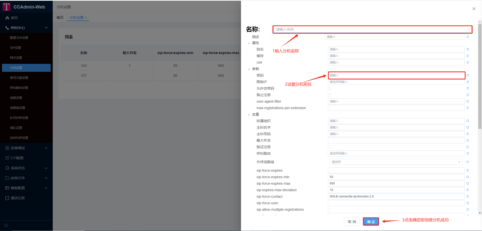This screenshot has height=231, width=482.
Task: Check the 验证注册 checkbox
Action: click(329, 147)
